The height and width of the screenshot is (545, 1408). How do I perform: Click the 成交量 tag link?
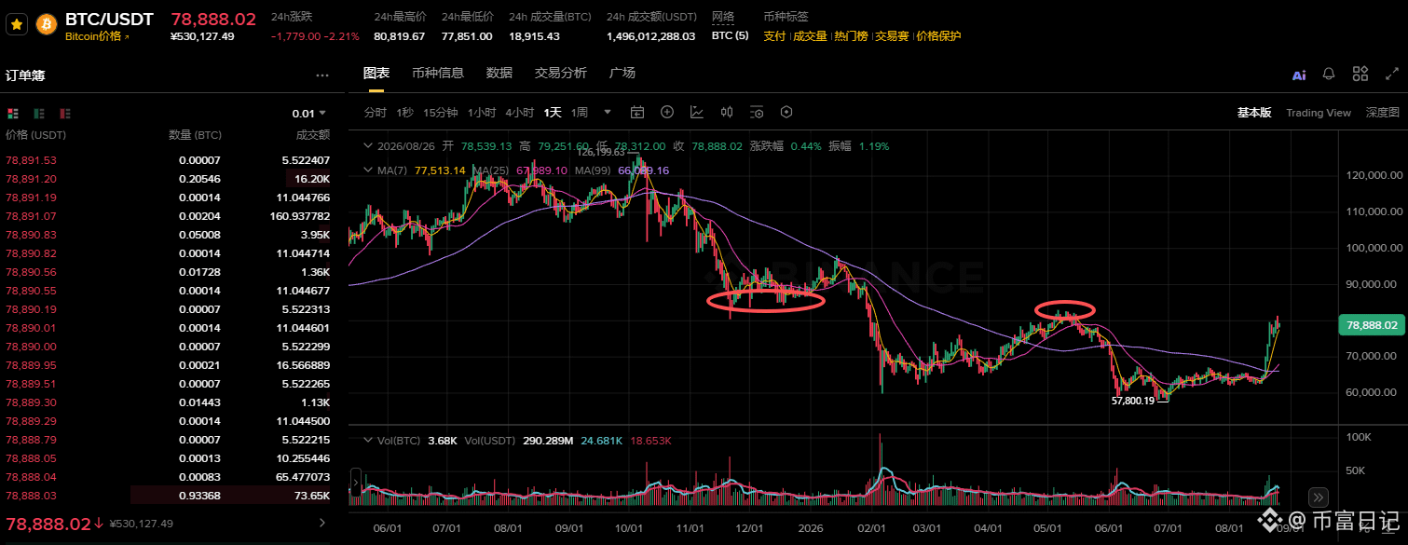(x=810, y=36)
